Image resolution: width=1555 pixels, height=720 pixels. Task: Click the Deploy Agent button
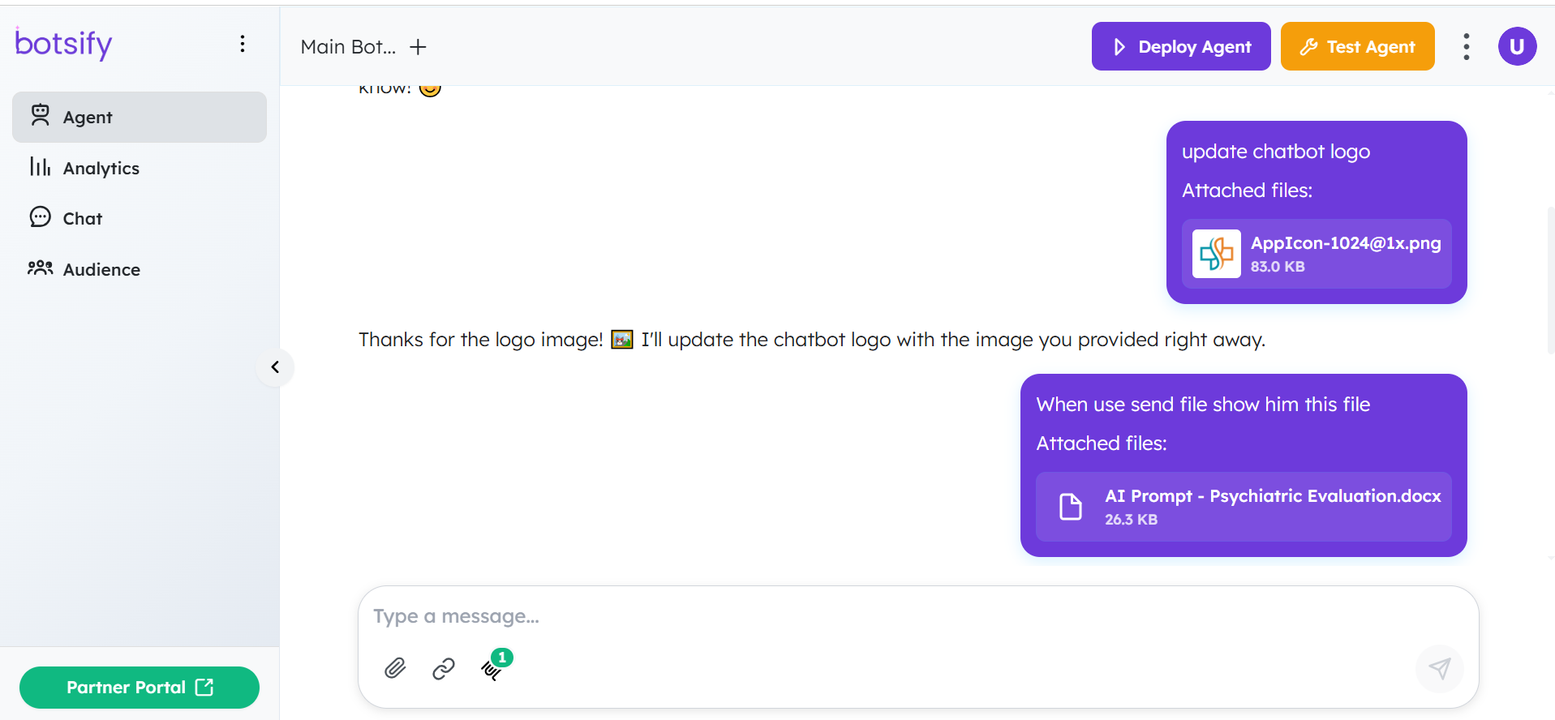[1181, 46]
